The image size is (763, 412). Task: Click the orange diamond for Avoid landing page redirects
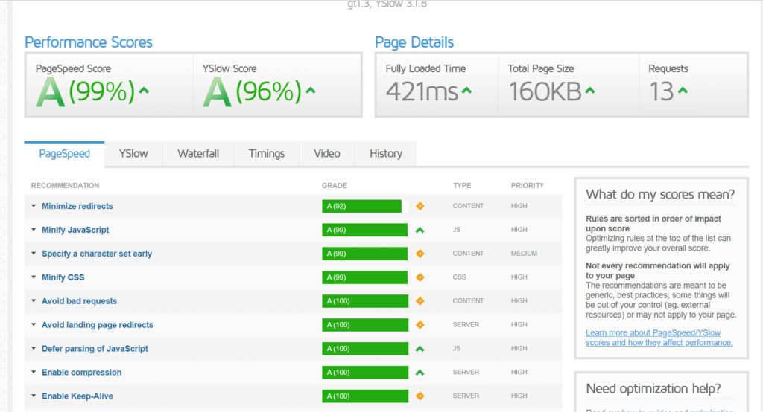click(420, 324)
